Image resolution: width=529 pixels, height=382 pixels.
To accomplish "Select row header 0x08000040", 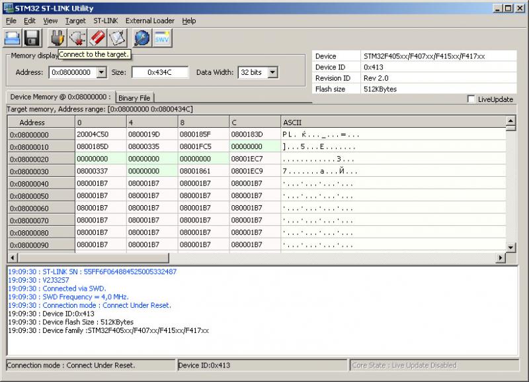I will pyautogui.click(x=41, y=184).
